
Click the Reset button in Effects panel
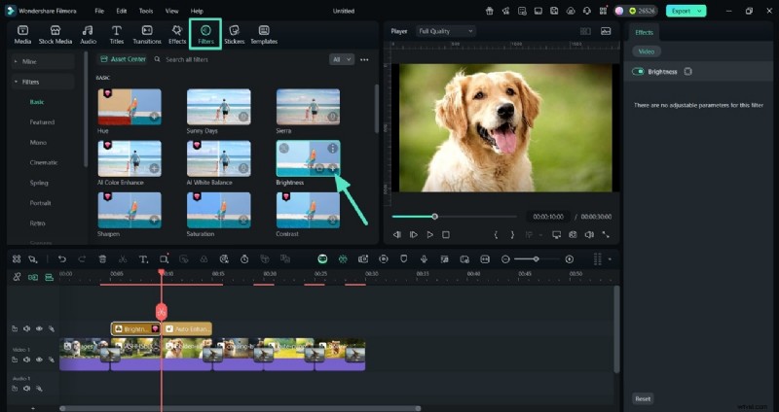(x=643, y=398)
